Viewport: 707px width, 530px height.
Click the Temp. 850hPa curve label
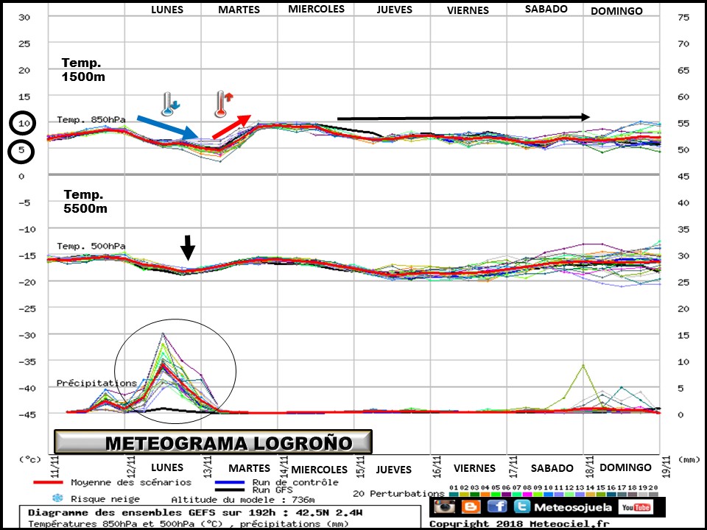click(91, 119)
